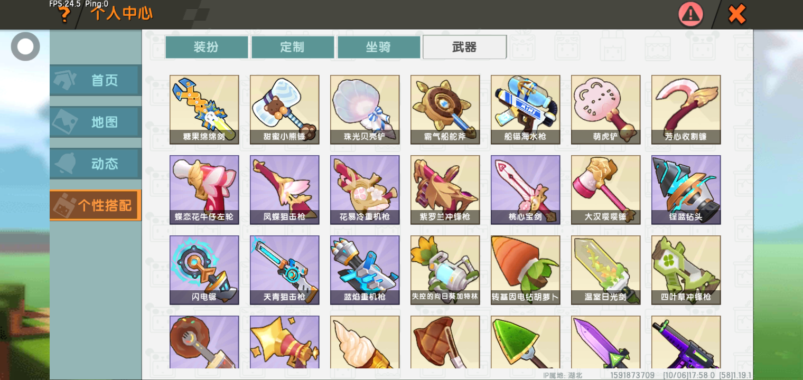Viewport: 803px width, 380px height.
Task: Select the 大汉嘤嘤锤 hammer skin
Action: pos(606,189)
